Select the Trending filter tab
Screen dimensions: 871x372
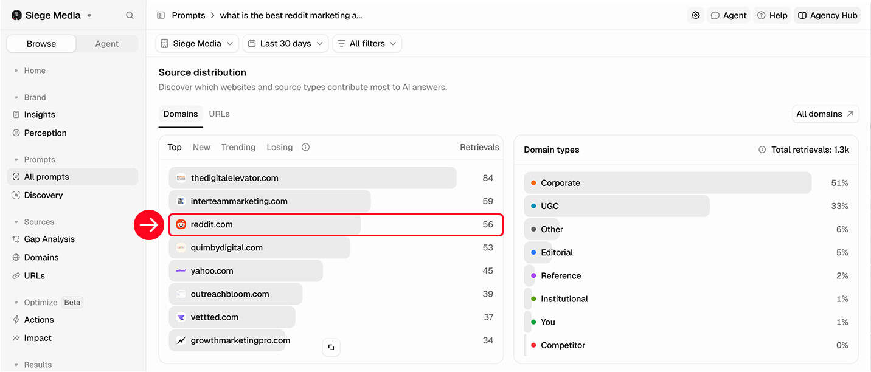click(x=238, y=147)
